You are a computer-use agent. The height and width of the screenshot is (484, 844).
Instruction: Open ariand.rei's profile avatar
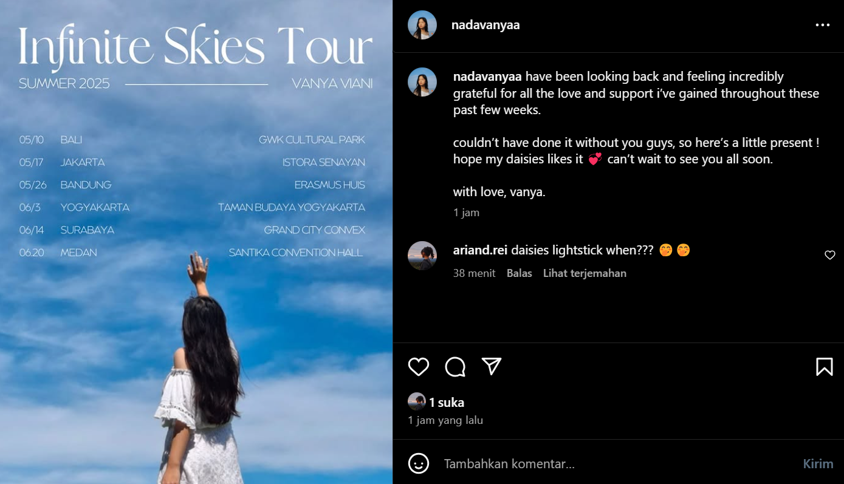tap(422, 256)
